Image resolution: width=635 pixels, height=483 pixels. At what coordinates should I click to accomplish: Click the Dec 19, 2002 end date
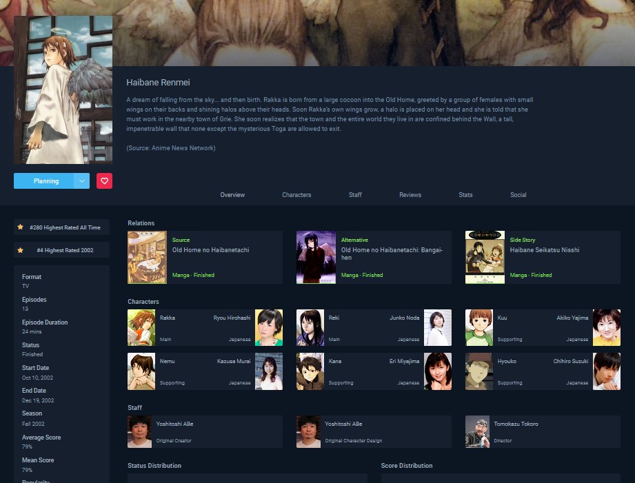tap(38, 400)
